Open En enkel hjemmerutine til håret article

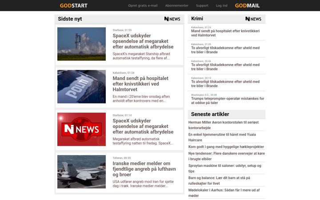[222, 137]
